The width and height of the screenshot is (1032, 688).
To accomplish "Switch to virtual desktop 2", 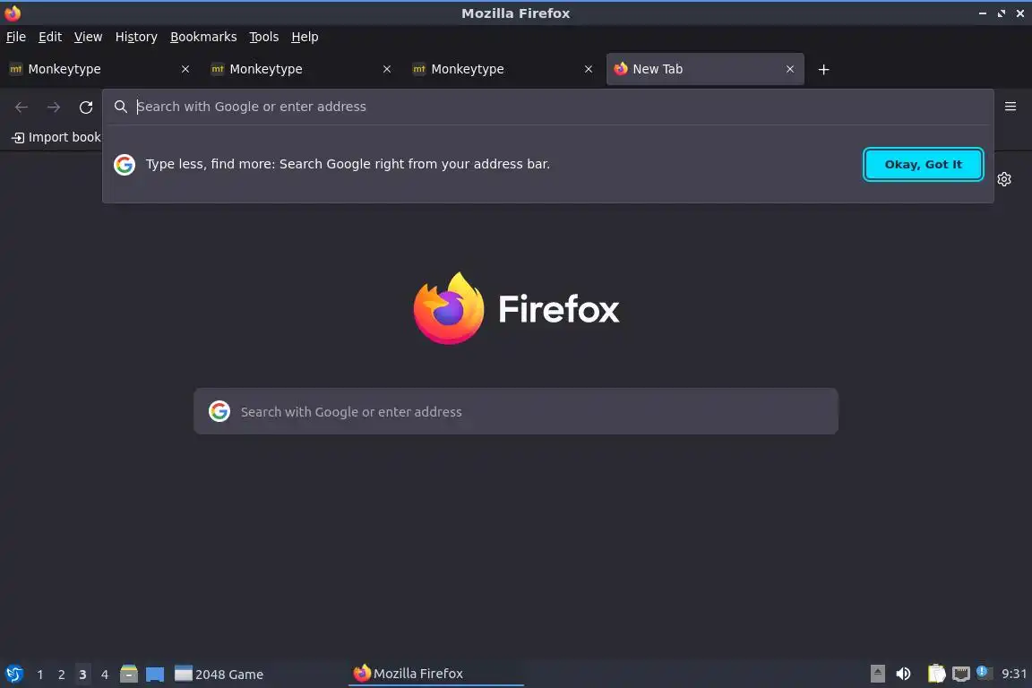I will pos(61,675).
